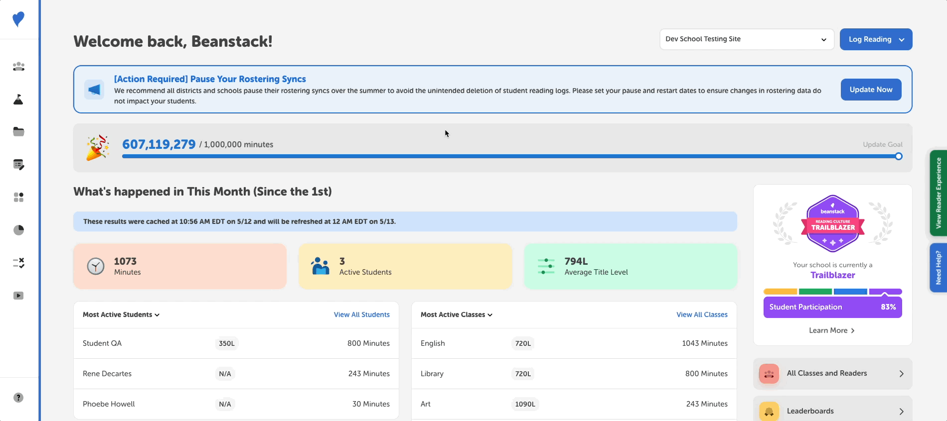Open the challenges mountain icon in sidebar

coord(18,100)
